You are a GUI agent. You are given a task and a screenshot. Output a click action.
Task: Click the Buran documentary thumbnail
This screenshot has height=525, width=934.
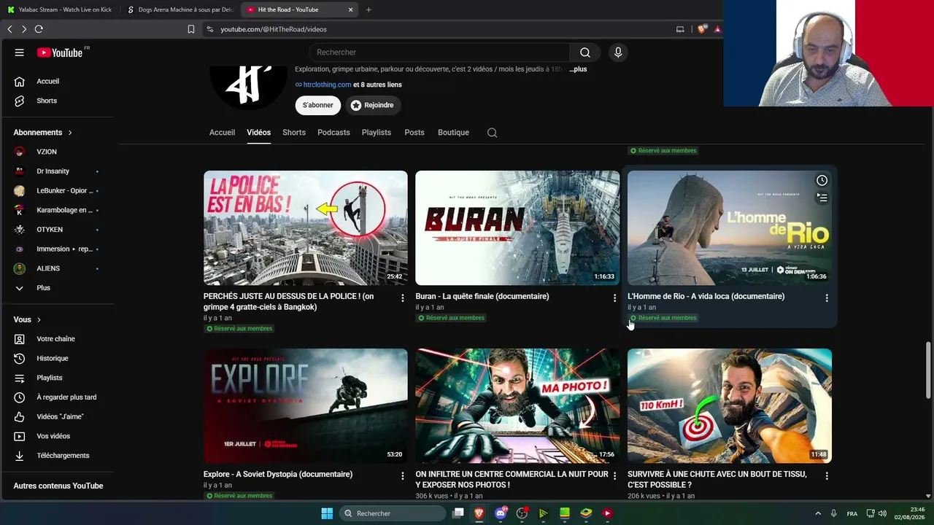pyautogui.click(x=517, y=227)
